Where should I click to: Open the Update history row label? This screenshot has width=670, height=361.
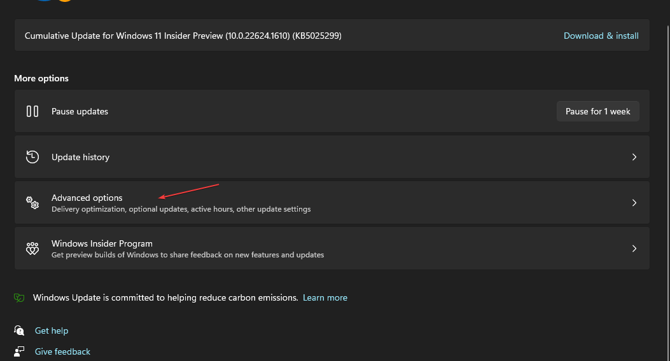pyautogui.click(x=80, y=157)
